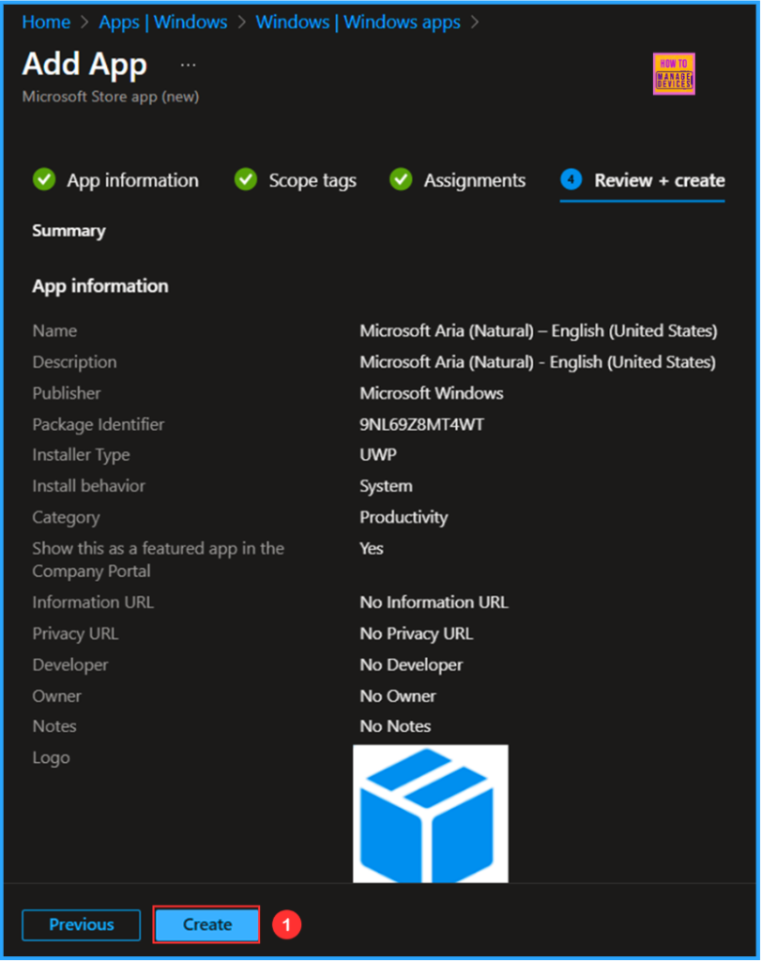
Task: Select the Review + create tab
Action: point(659,180)
